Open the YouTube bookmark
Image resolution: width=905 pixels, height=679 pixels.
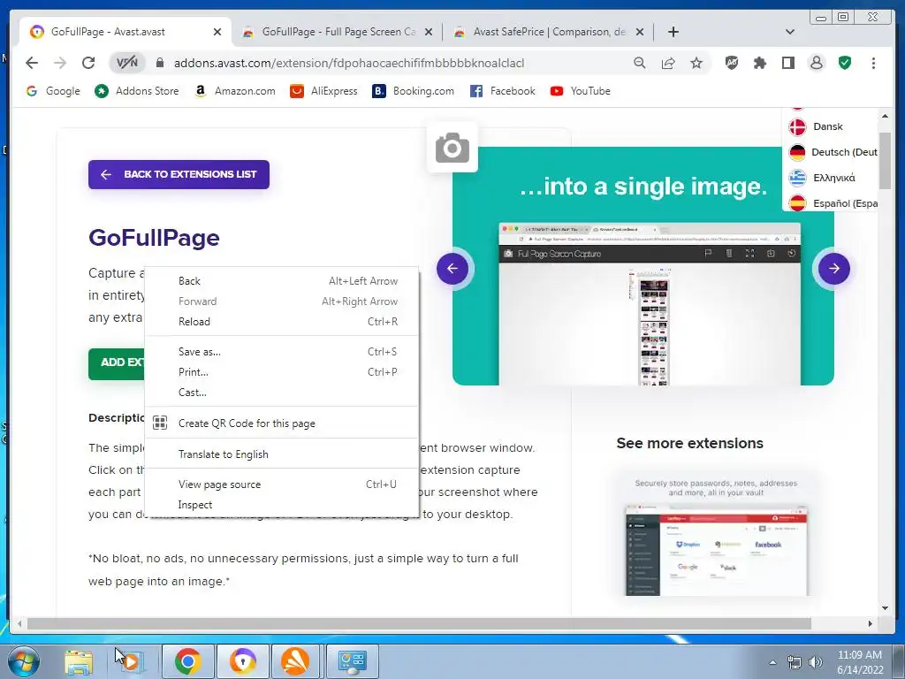[x=580, y=91]
